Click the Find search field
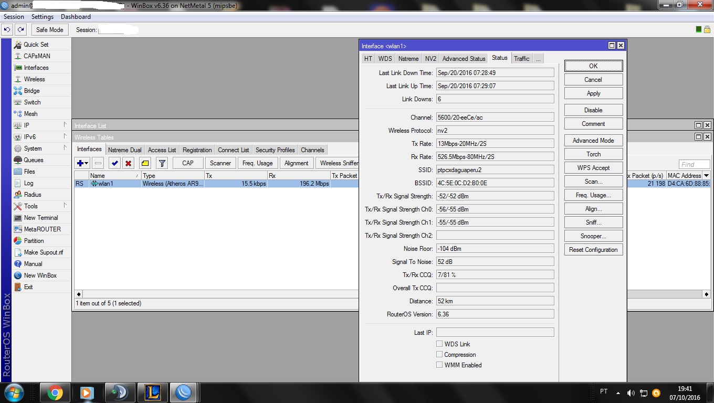The image size is (714, 403). (x=694, y=164)
